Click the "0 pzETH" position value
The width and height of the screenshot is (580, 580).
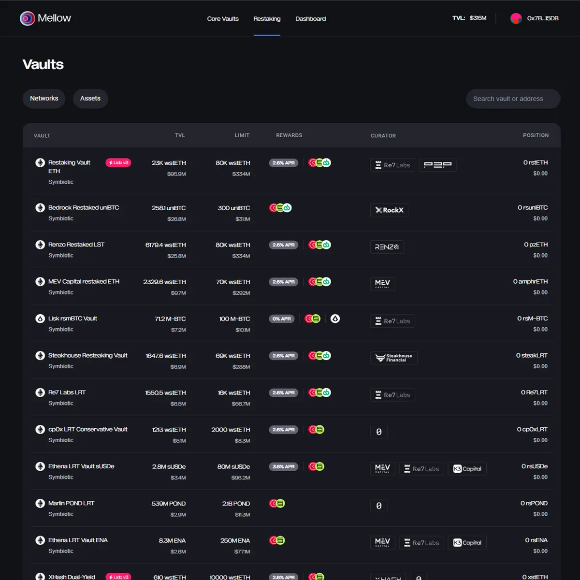pos(536,245)
